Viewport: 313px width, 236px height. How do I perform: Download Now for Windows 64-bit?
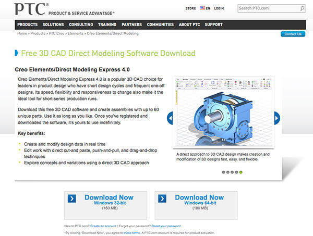196,205
